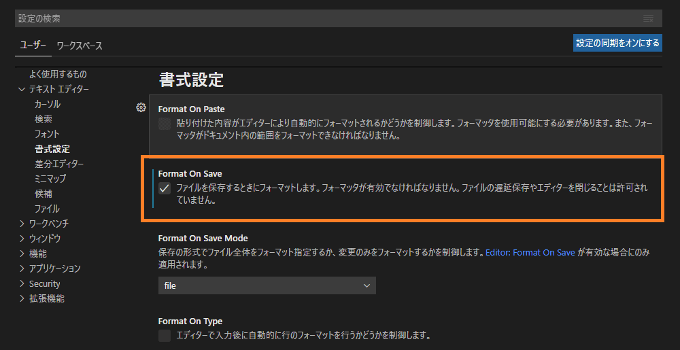Image resolution: width=680 pixels, height=350 pixels.
Task: Select フォント in the settings tree
Action: pos(47,134)
